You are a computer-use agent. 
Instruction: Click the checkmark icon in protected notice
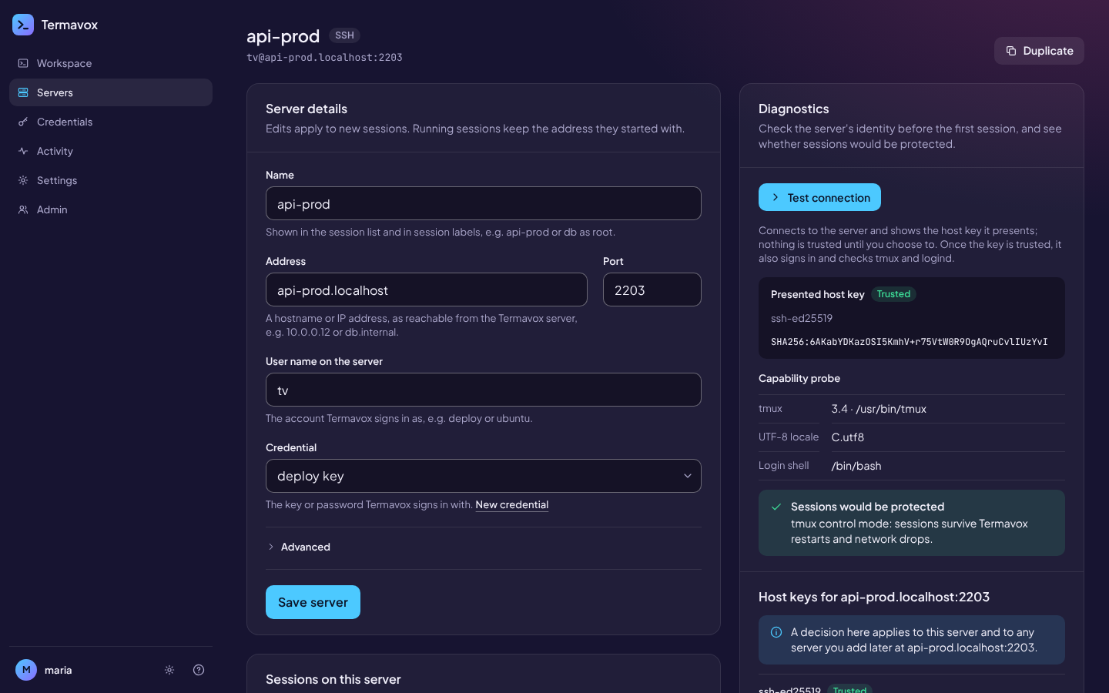(776, 507)
